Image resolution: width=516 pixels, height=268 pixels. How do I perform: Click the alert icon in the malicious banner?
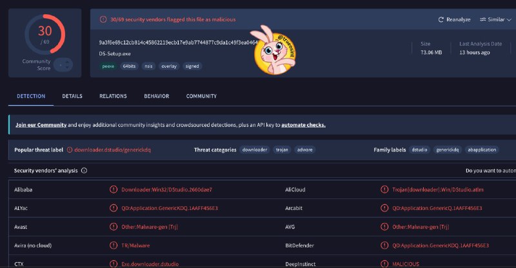click(x=103, y=19)
